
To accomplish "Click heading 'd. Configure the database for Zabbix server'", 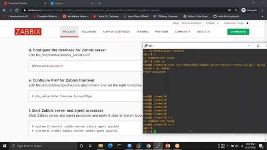I will coord(67,50).
